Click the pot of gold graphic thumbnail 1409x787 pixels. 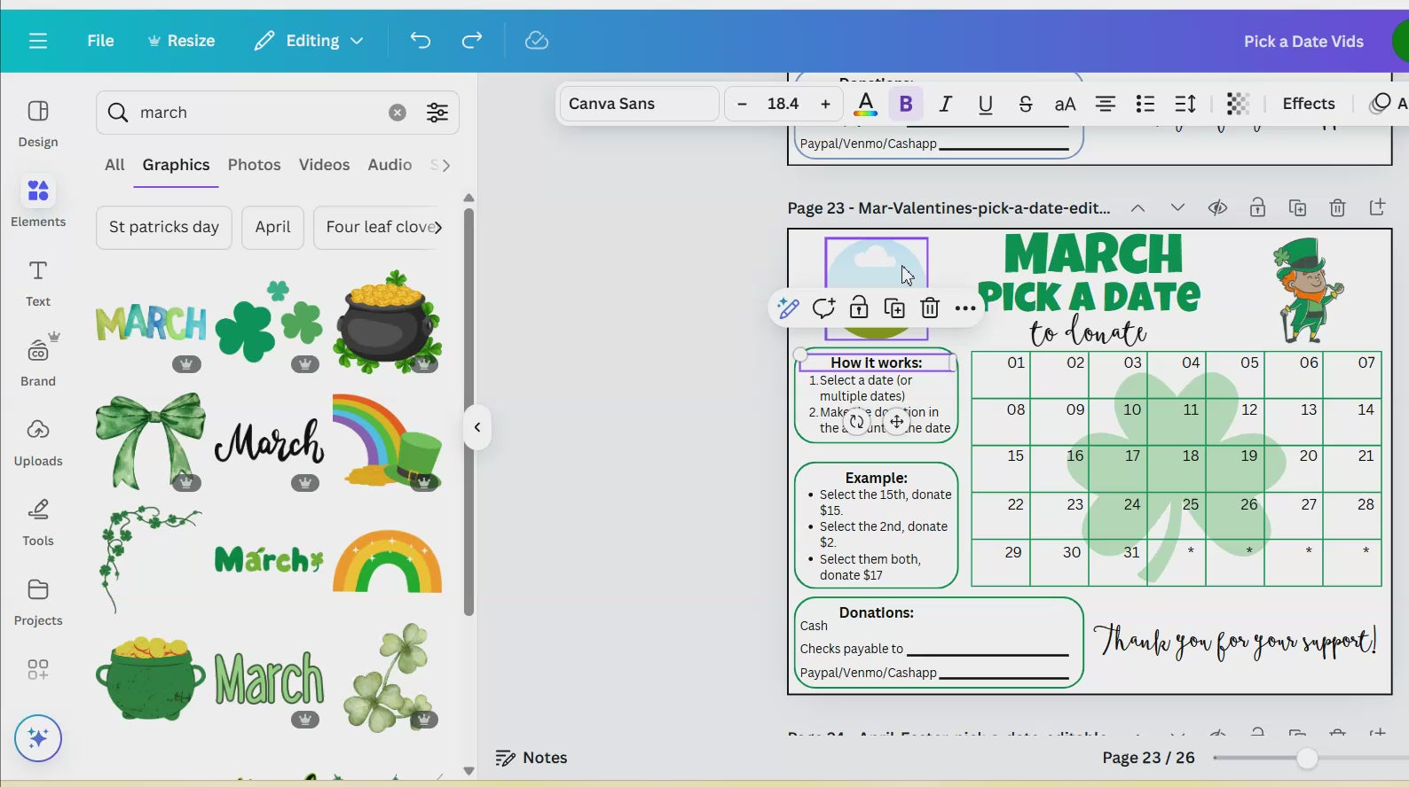pos(387,323)
